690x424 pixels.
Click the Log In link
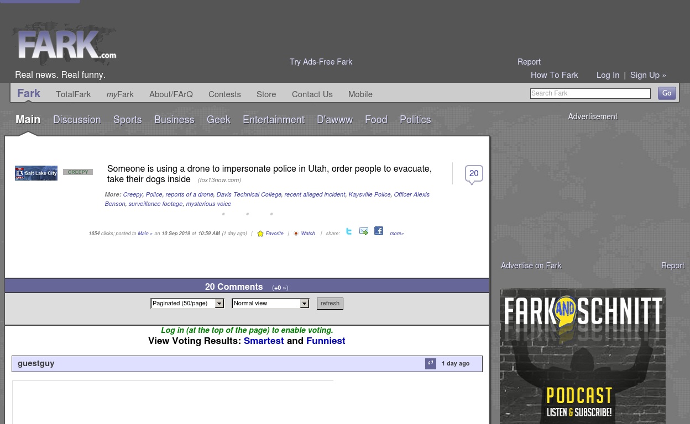tap(608, 75)
